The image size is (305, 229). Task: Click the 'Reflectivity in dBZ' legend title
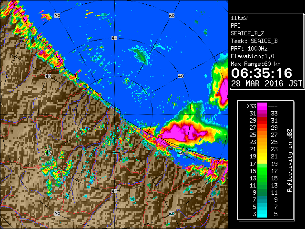pos(289,160)
